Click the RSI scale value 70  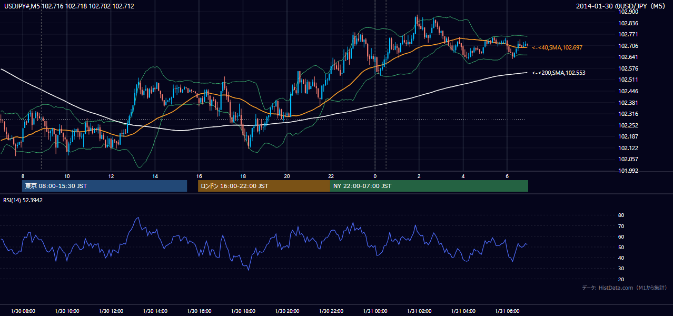click(x=621, y=226)
